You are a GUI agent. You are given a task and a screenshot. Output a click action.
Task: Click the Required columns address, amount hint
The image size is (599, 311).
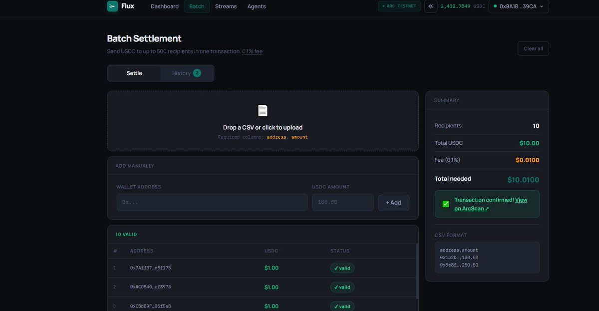coord(263,137)
